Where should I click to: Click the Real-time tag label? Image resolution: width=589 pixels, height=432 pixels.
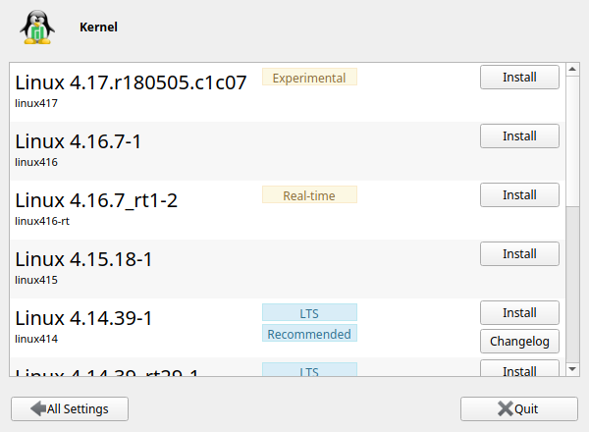tap(309, 195)
